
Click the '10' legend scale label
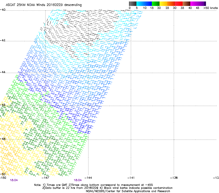pyautogui.click(x=145, y=8)
